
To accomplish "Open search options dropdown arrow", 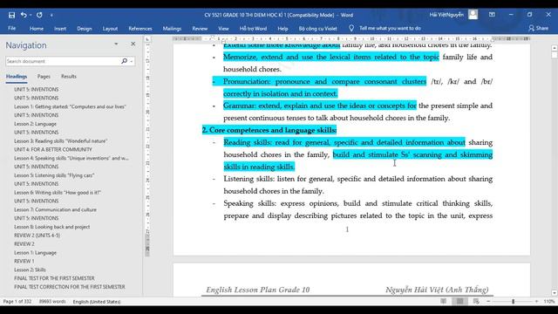I will point(132,62).
